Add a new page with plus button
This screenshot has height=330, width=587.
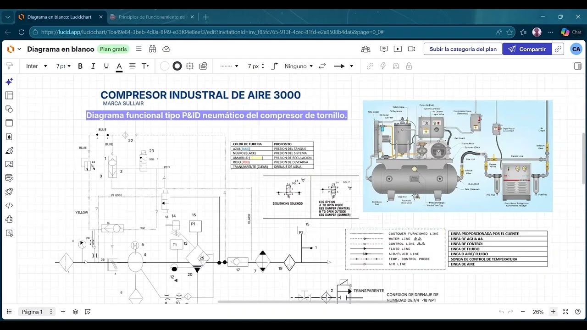point(63,312)
